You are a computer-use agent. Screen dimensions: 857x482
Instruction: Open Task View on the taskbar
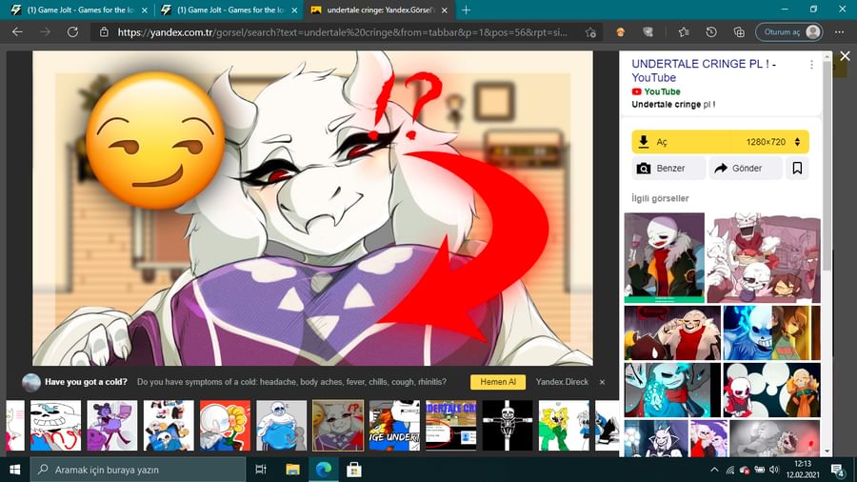point(261,470)
